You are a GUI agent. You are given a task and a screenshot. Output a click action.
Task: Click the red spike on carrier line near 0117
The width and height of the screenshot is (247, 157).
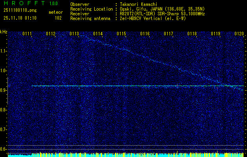[177, 86]
